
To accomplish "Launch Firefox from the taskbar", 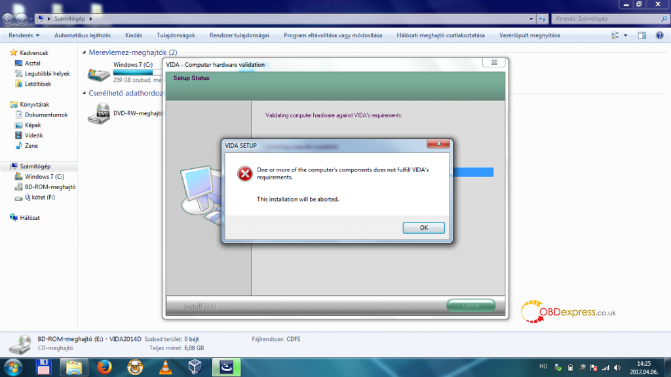I will (x=104, y=368).
